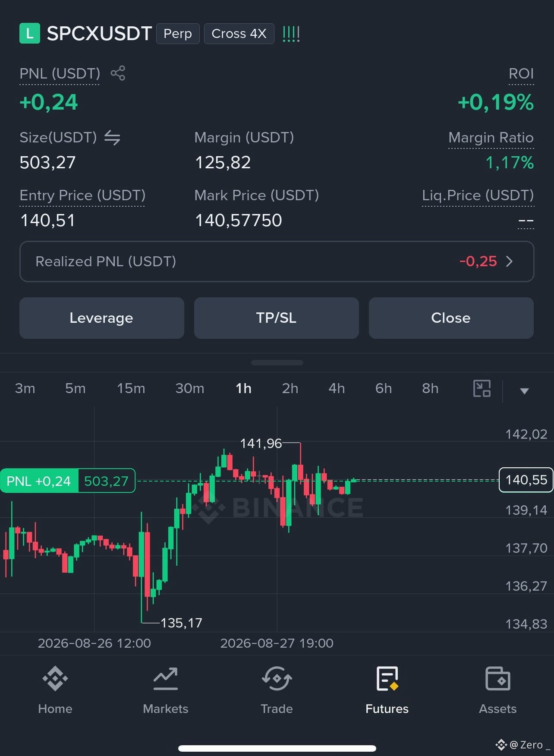Tap the 503,27 size value in position details
Image resolution: width=554 pixels, height=756 pixels.
pyautogui.click(x=48, y=163)
